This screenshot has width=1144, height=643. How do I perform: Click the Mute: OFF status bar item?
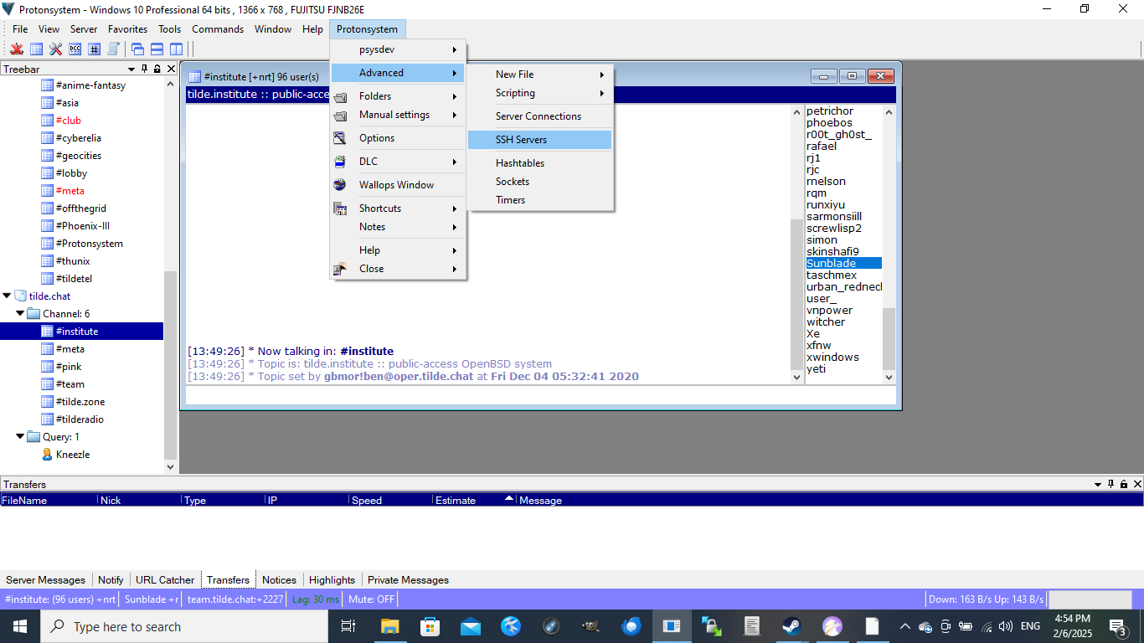pos(371,599)
